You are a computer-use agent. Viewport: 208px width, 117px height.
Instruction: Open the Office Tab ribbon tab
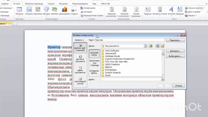[x=105, y=4]
